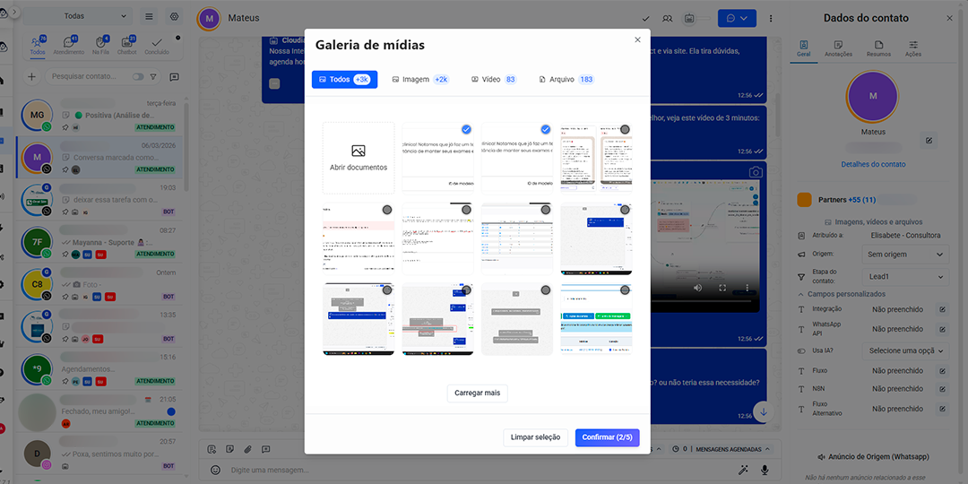This screenshot has width=968, height=484.
Task: Click the Abrir documentos image icon
Action: 359,151
